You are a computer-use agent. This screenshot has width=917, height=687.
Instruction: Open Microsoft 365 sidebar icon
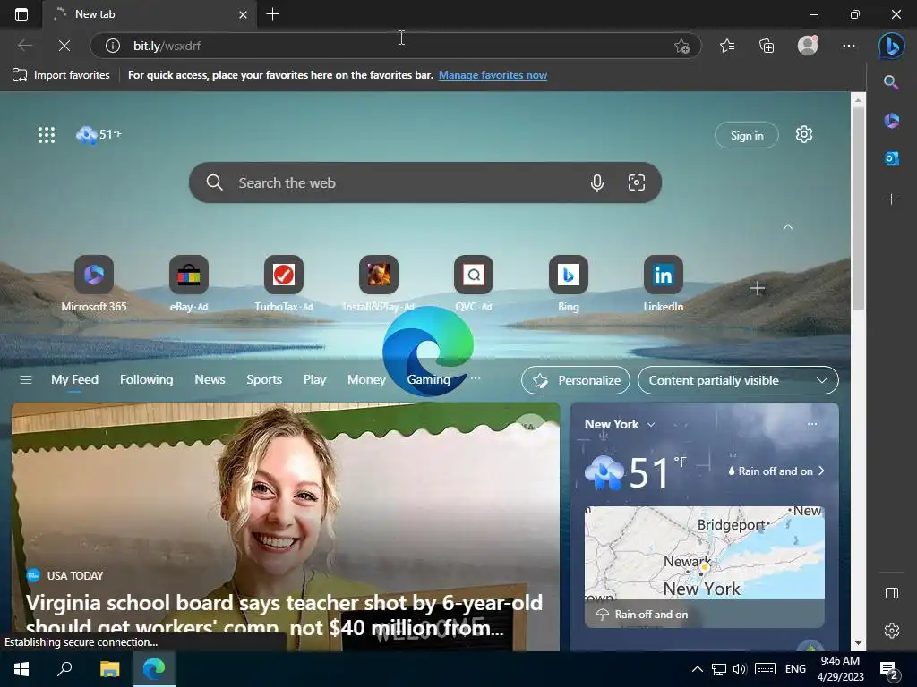[891, 121]
